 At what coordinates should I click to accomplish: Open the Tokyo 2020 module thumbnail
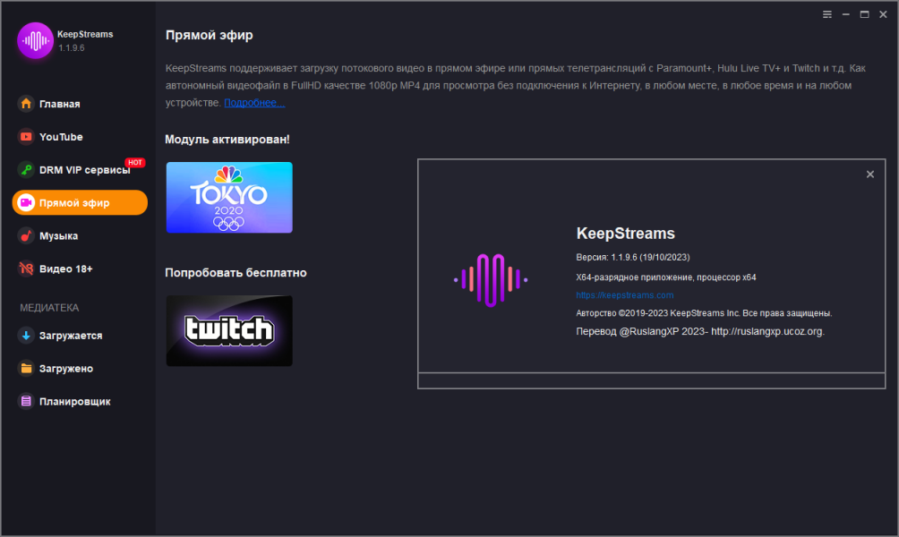[229, 198]
